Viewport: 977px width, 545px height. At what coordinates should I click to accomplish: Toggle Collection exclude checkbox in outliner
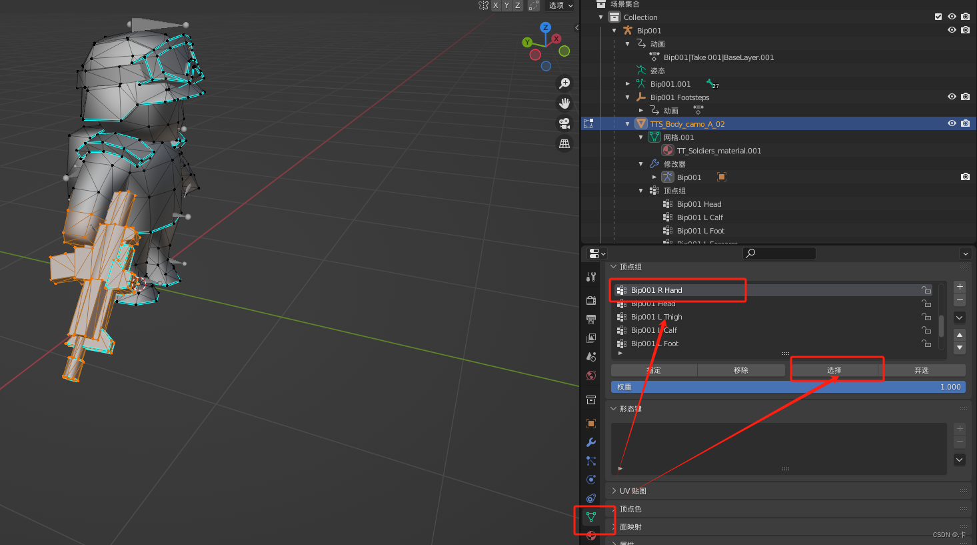[938, 17]
